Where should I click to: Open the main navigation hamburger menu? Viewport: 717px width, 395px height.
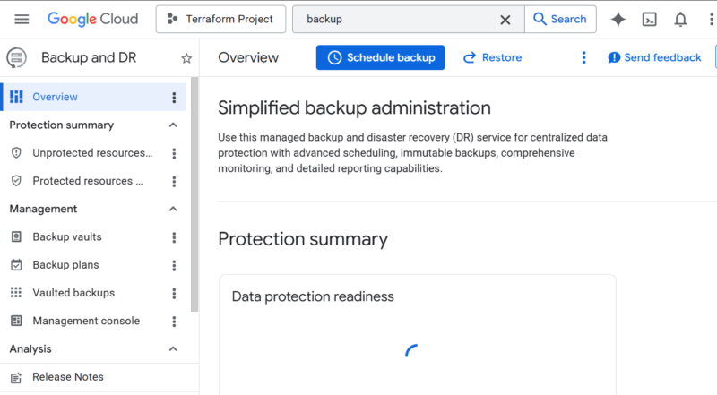coord(22,19)
